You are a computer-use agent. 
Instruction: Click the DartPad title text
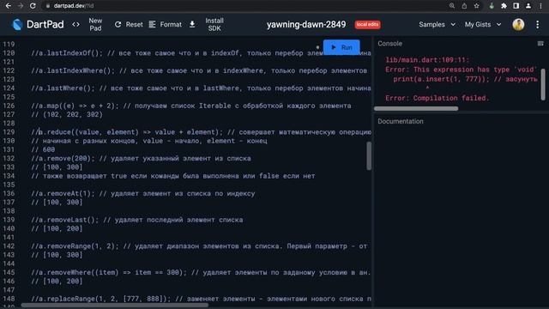tap(45, 24)
